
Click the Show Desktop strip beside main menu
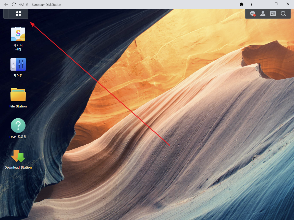pos(6,13)
